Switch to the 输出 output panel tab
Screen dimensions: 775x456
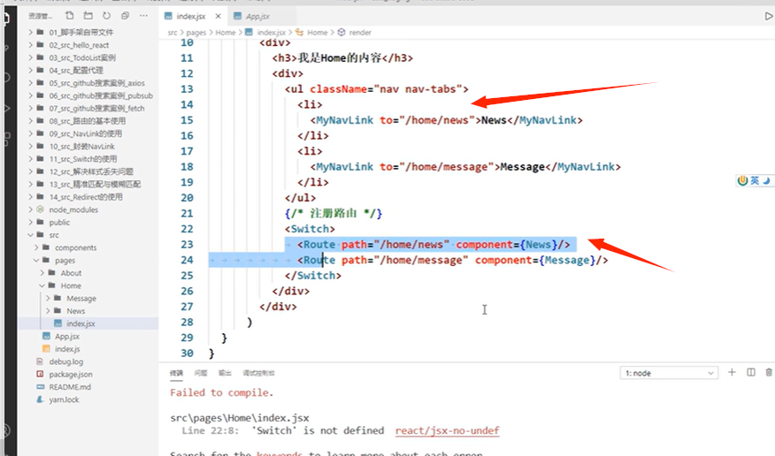[x=225, y=373]
